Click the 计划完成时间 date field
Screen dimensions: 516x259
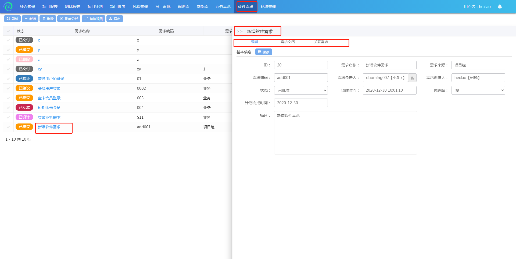click(301, 103)
